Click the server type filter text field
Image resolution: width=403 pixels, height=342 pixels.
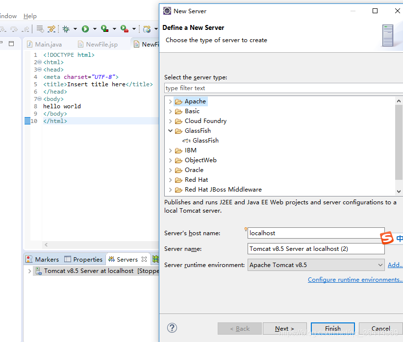coord(283,88)
